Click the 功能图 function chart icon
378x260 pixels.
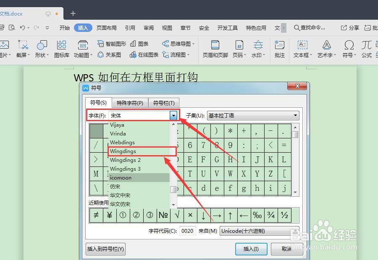[83, 45]
